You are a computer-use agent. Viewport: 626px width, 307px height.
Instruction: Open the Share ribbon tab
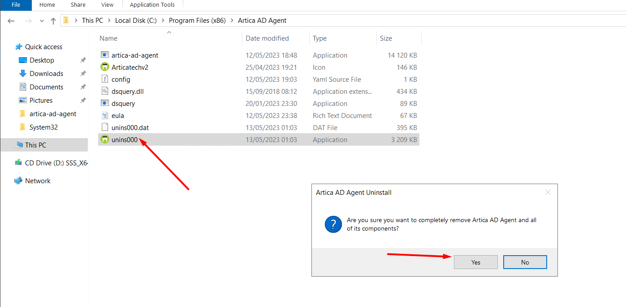click(x=78, y=5)
